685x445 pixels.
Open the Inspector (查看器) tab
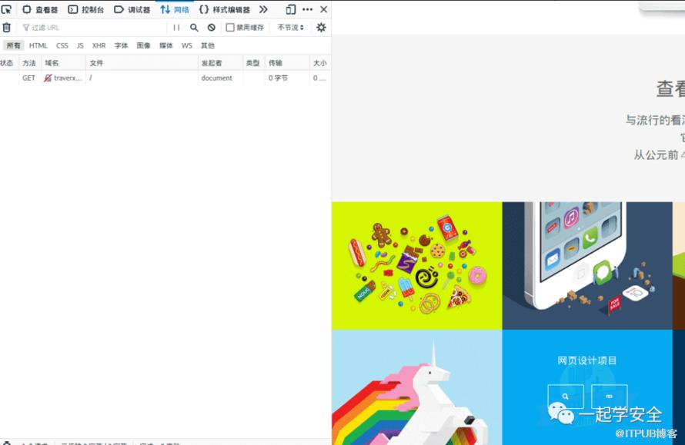[40, 9]
